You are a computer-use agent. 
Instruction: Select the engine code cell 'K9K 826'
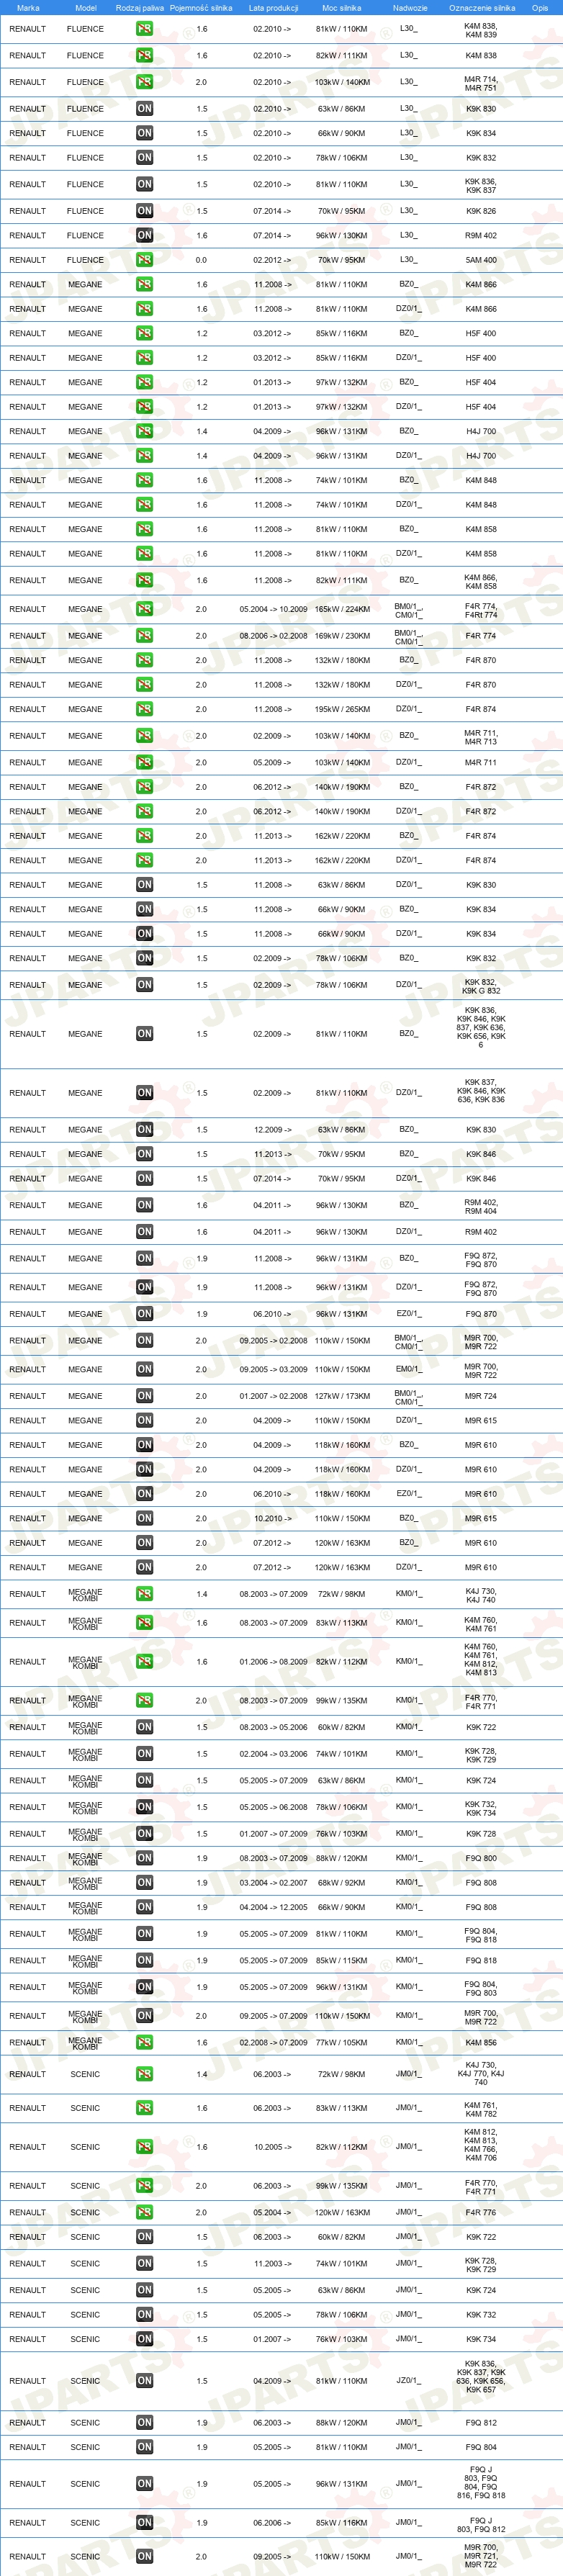tap(481, 211)
